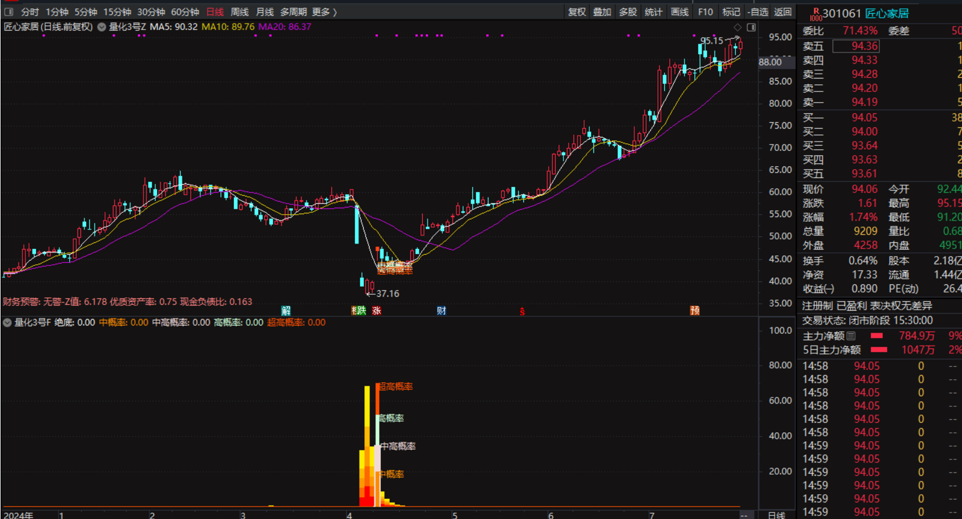Expand 更多 period options
The width and height of the screenshot is (962, 519).
[x=324, y=12]
